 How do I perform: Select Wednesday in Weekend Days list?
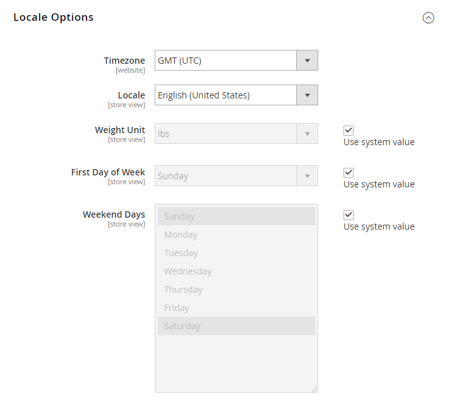click(236, 271)
